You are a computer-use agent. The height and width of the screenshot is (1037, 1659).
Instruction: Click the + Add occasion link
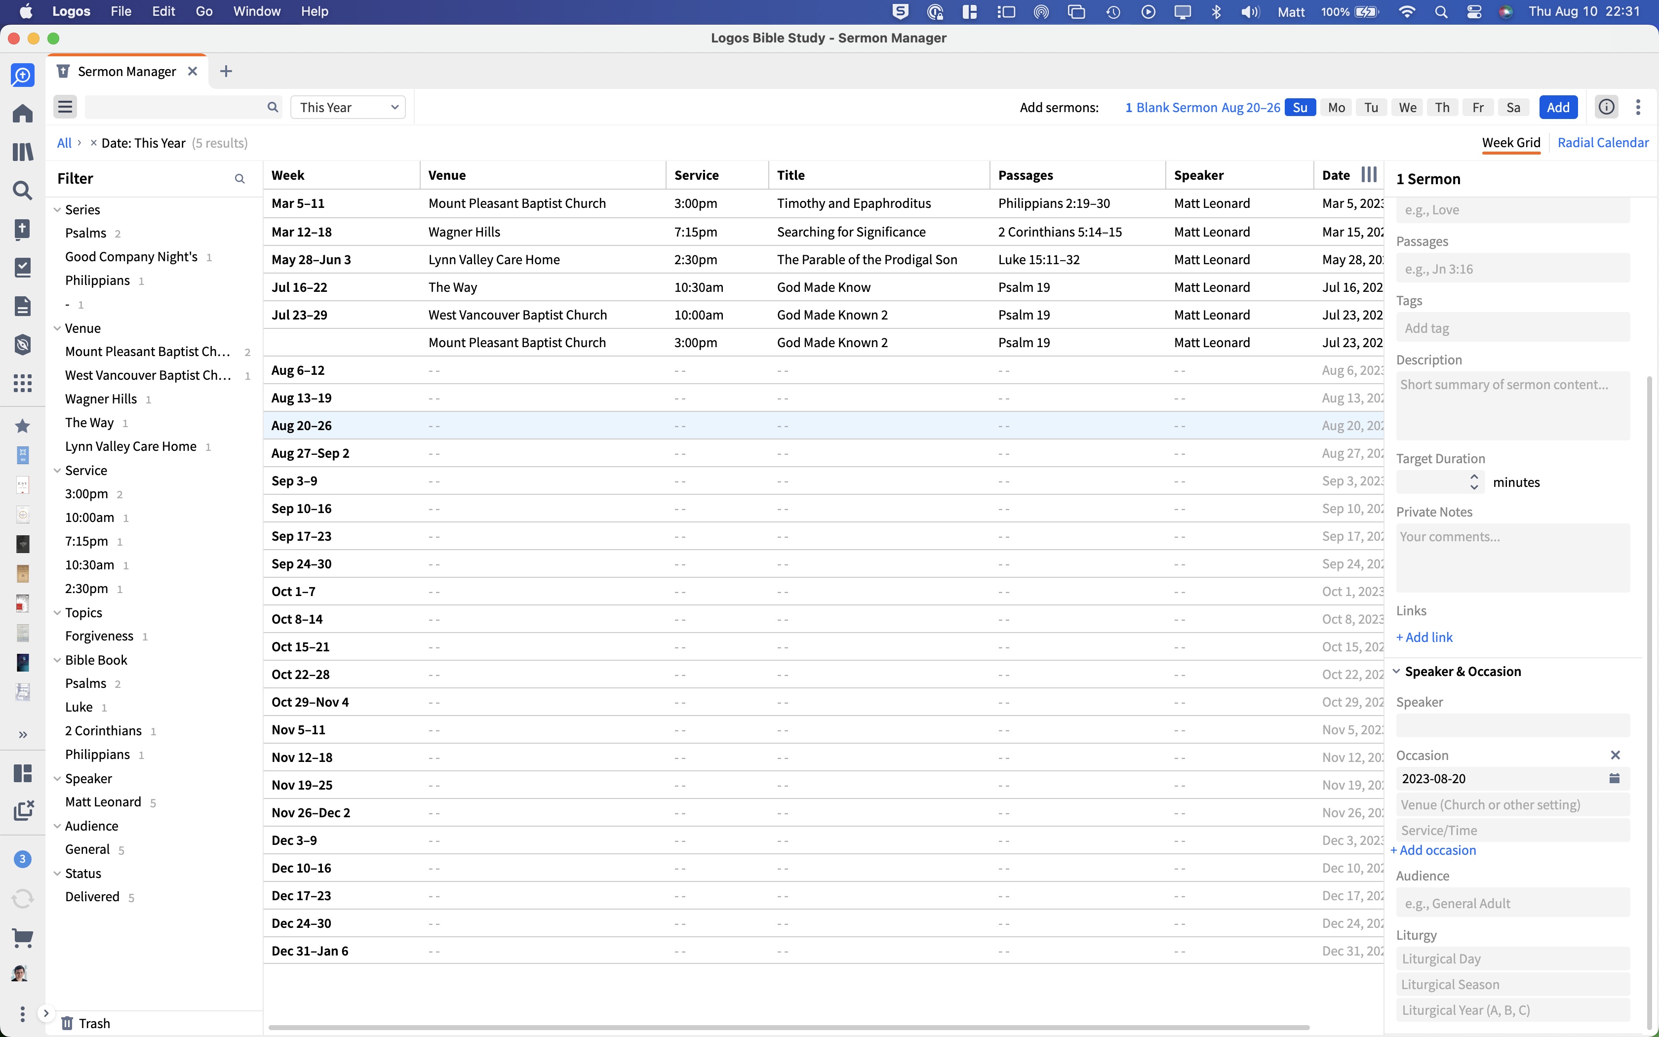pyautogui.click(x=1433, y=850)
